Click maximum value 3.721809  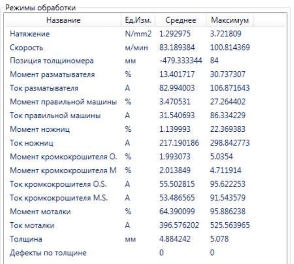point(226,34)
